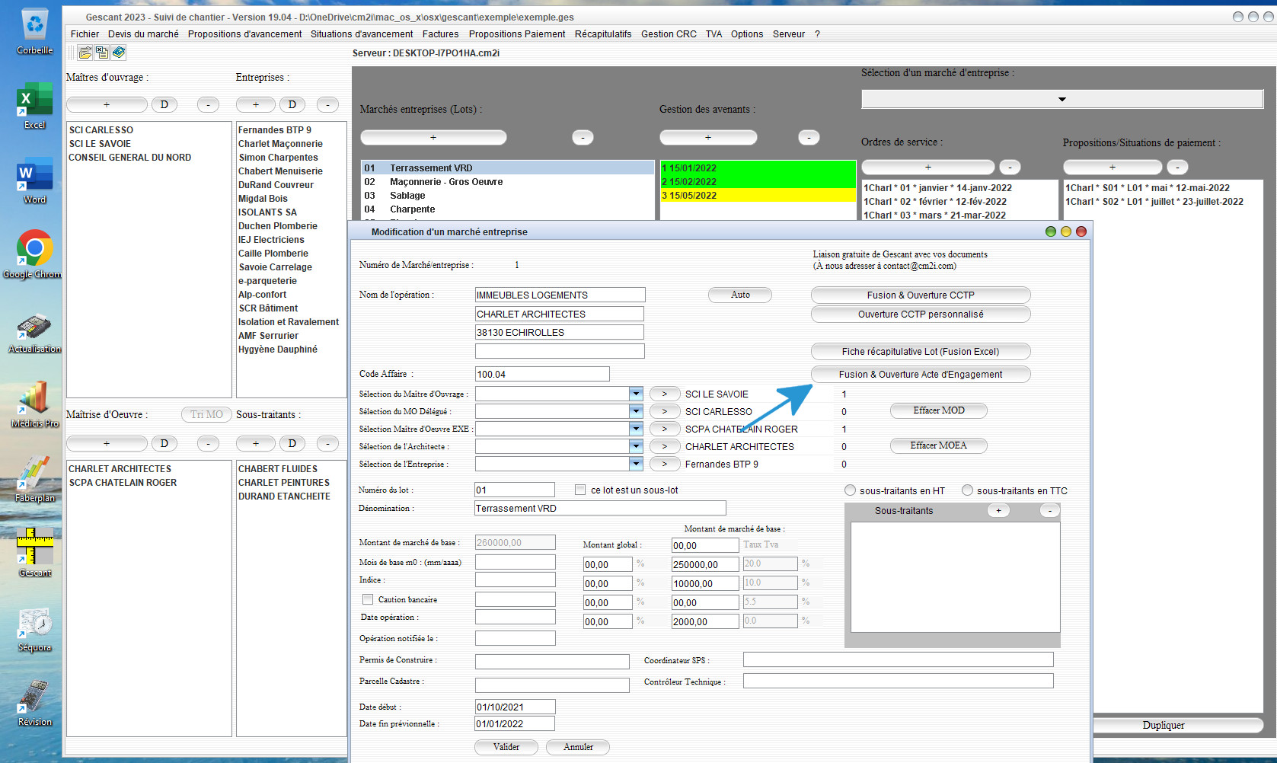
Task: Click the '>' button beside SCI LE SAVOIE
Action: point(665,394)
